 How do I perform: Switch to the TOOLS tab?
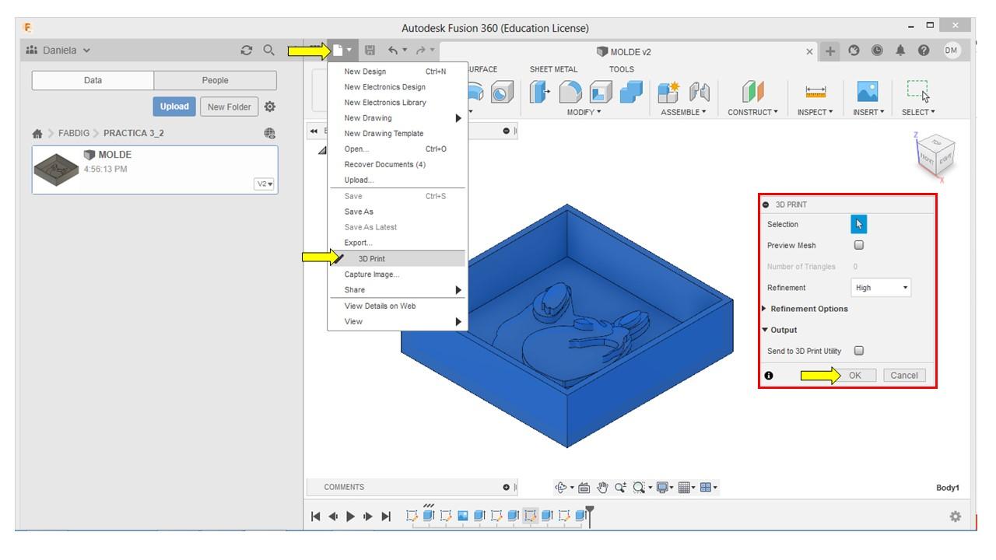pos(622,69)
